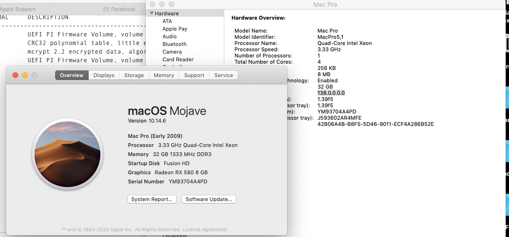Click the System Report button
509x237 pixels.
pyautogui.click(x=152, y=199)
